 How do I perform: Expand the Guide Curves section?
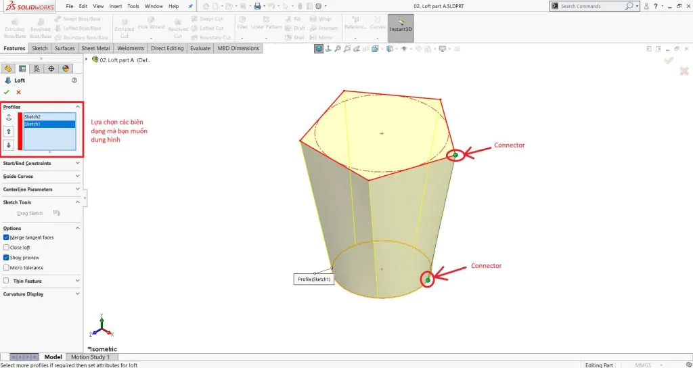coord(78,176)
